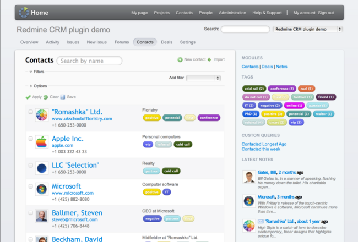Click the Microsoft Windows logo avatar
The height and width of the screenshot is (242, 358).
pos(42,190)
